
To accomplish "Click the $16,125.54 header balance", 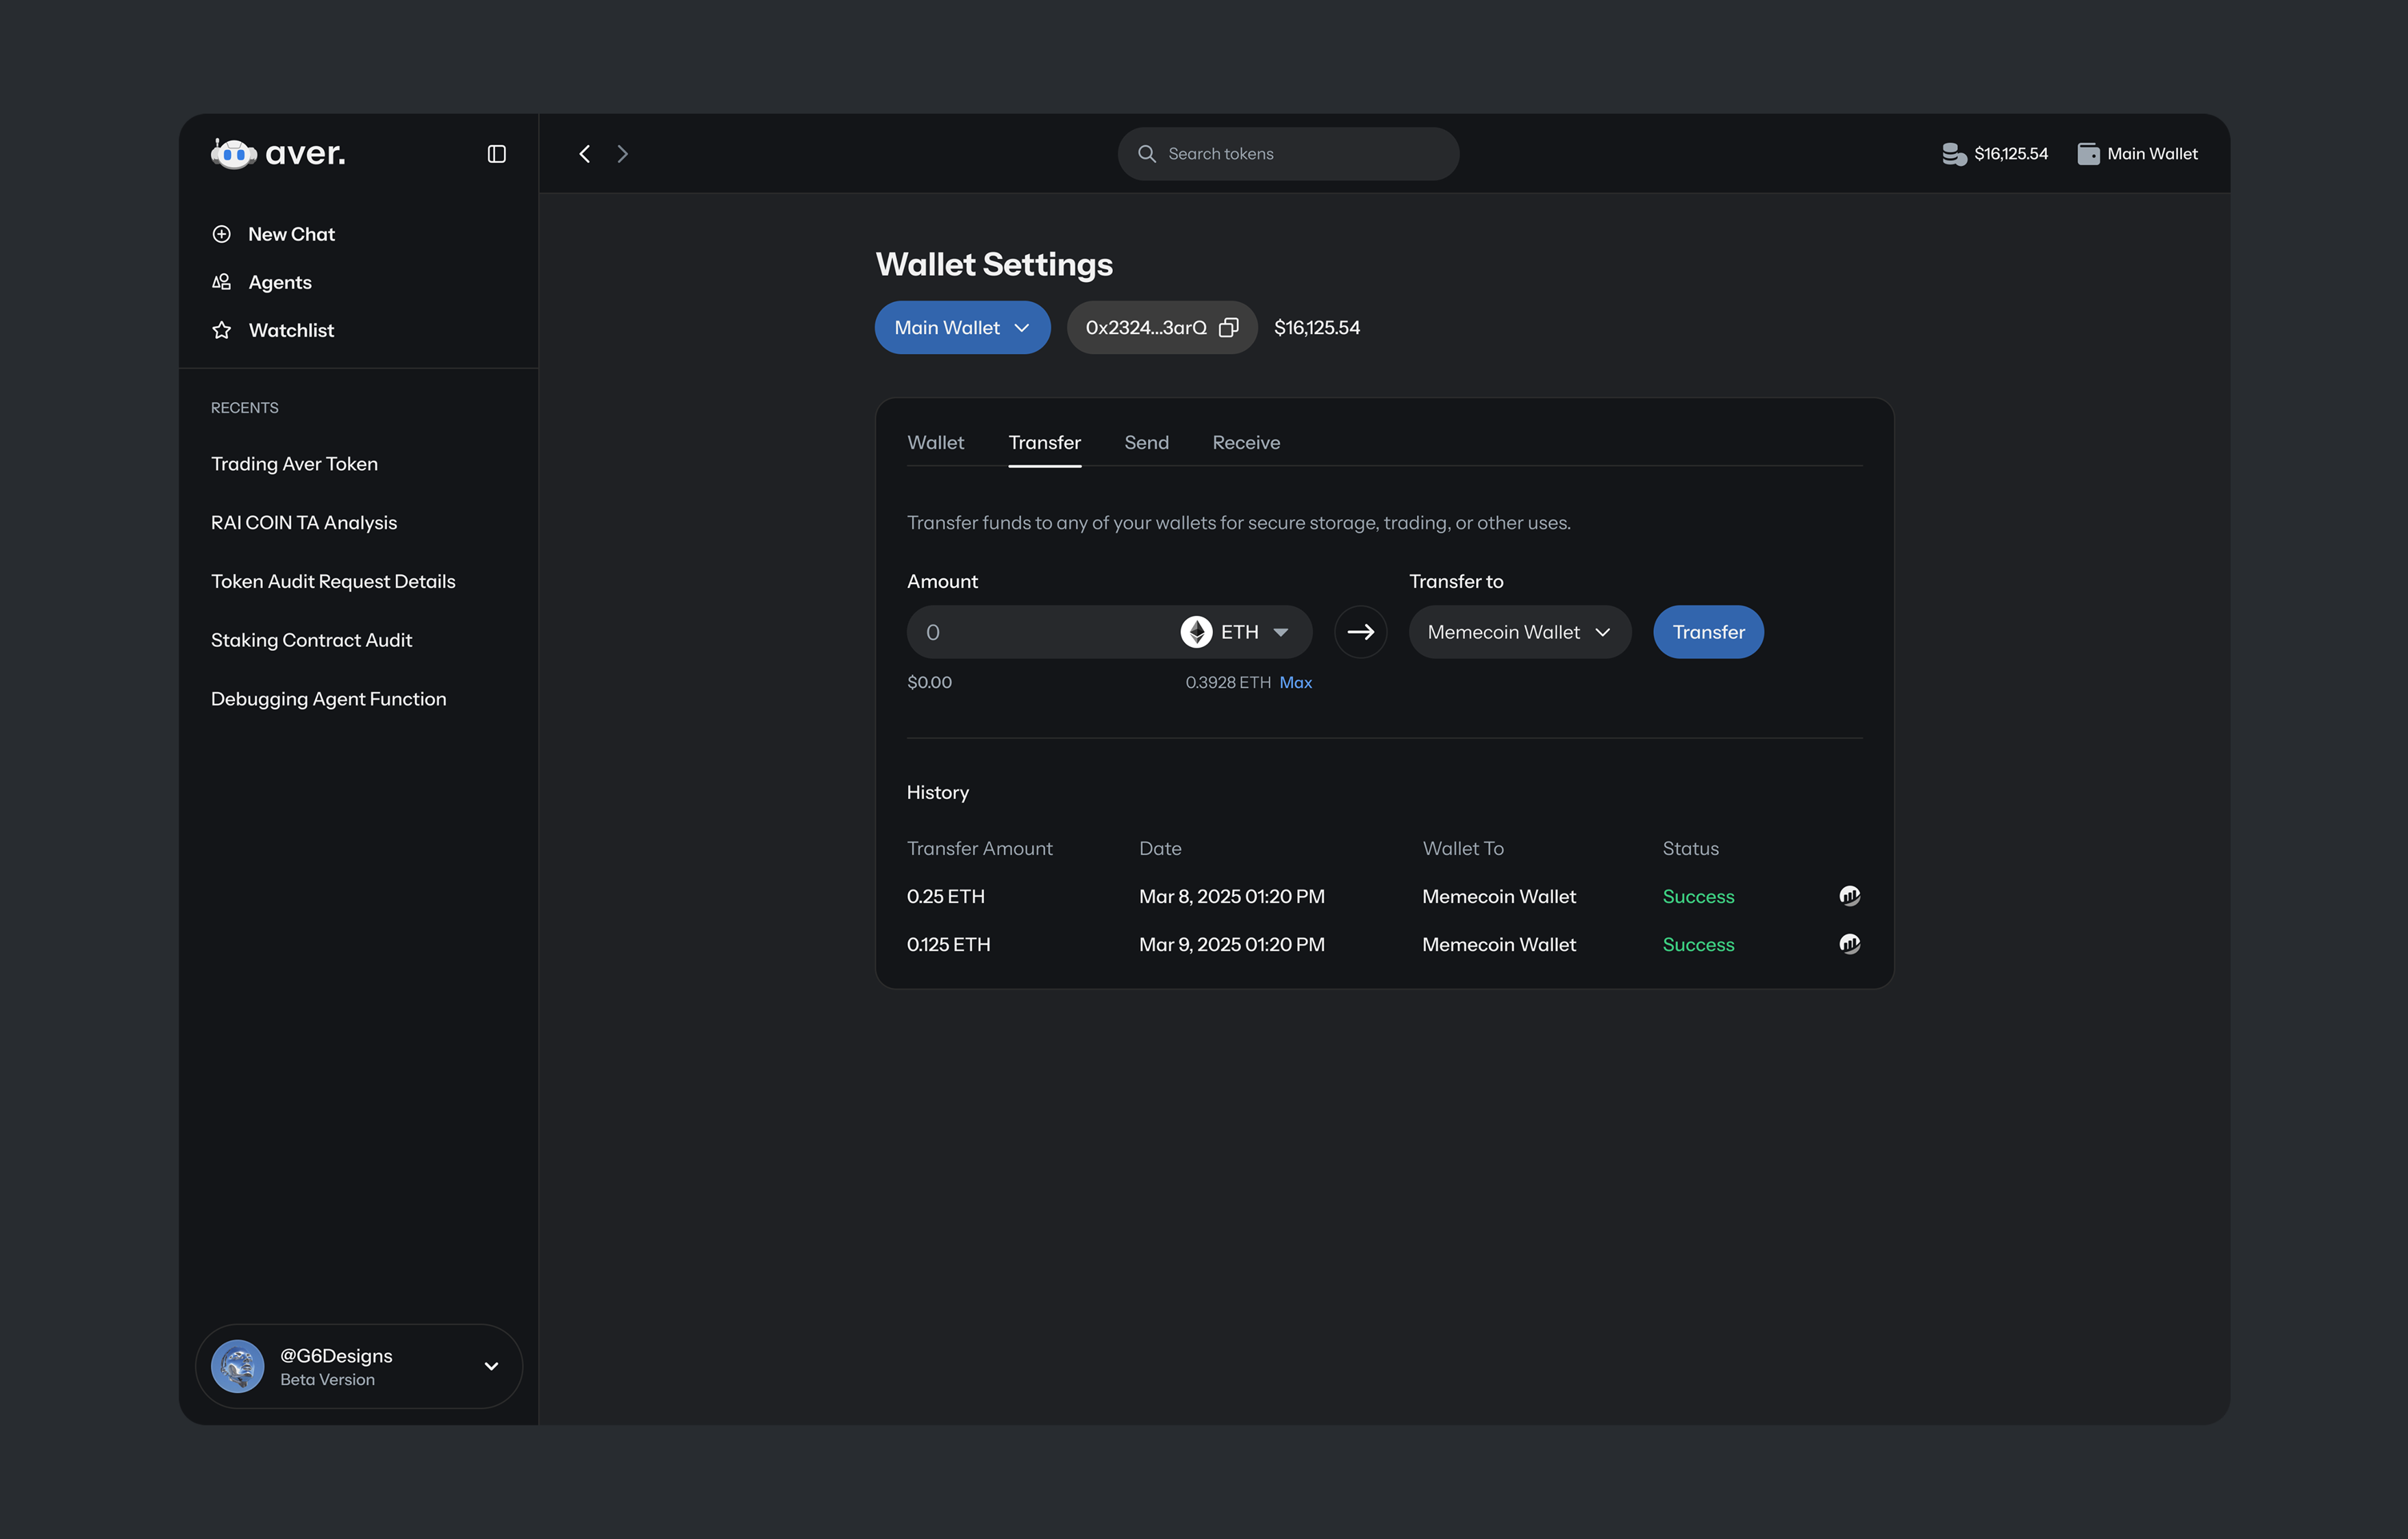I will (2010, 154).
